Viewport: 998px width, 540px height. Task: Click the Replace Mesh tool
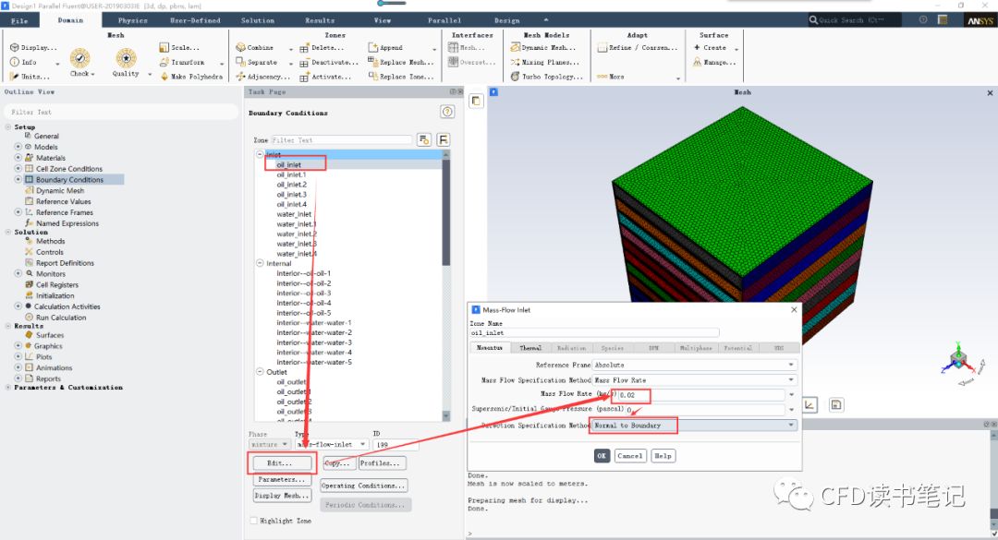point(401,63)
